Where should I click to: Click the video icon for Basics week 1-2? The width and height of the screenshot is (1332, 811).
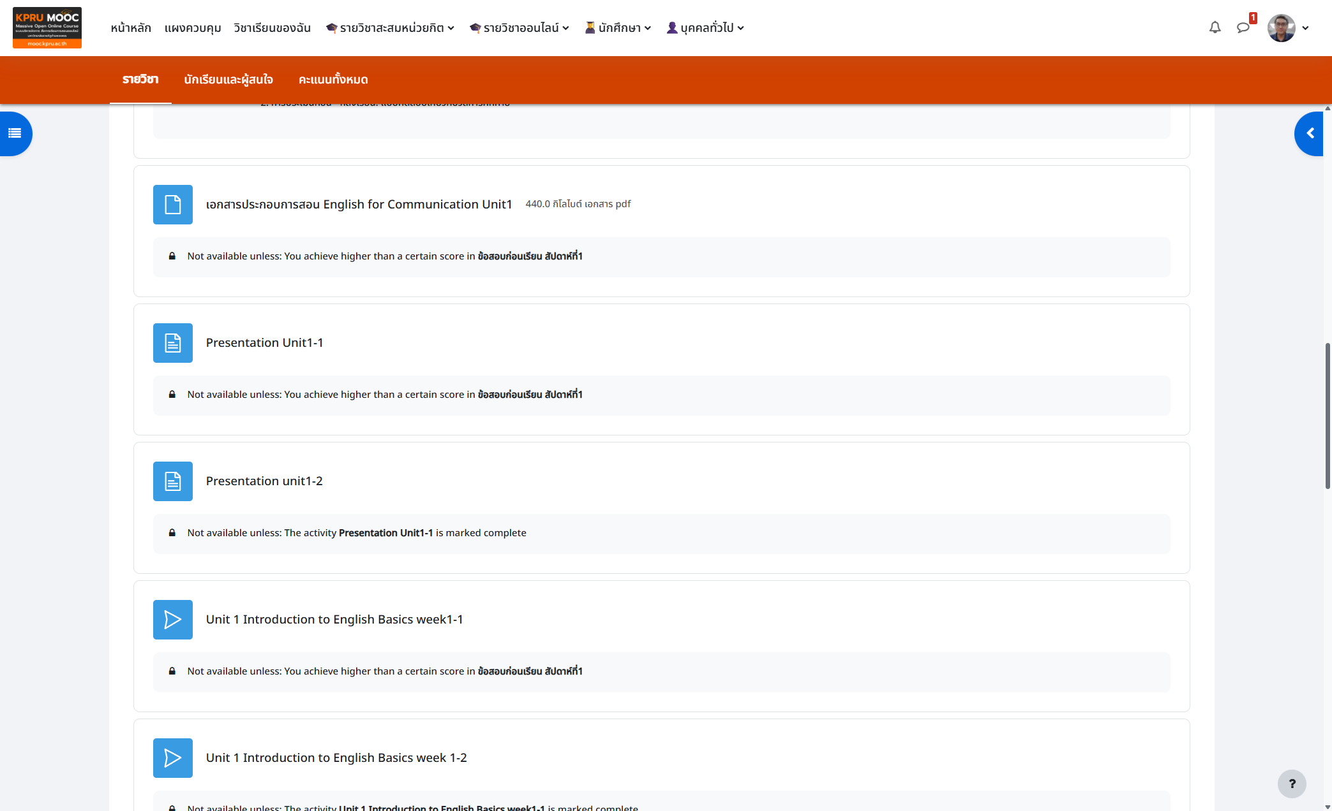pyautogui.click(x=173, y=758)
